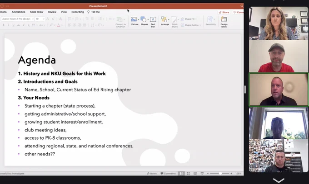Select the woman's video tile at the top
This screenshot has height=184, width=309.
[279, 23]
